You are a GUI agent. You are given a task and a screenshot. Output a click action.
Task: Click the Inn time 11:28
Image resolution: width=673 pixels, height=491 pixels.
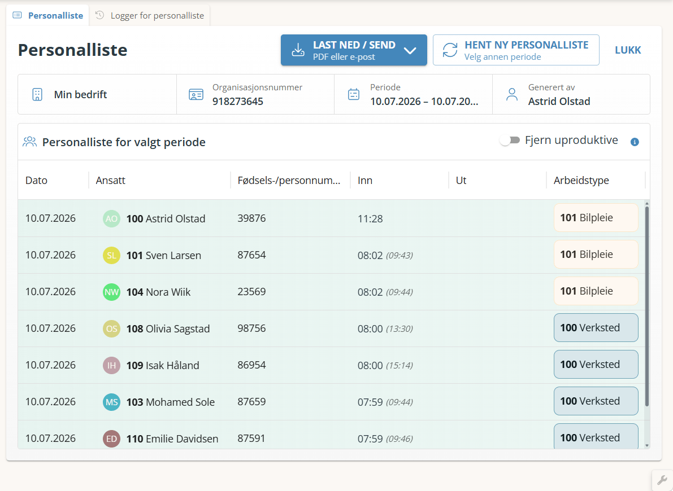(x=370, y=219)
